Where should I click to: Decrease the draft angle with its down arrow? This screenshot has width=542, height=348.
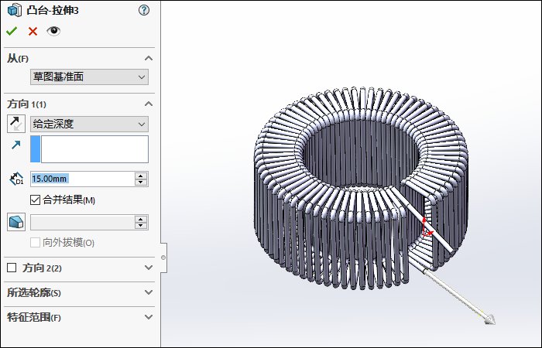click(141, 226)
